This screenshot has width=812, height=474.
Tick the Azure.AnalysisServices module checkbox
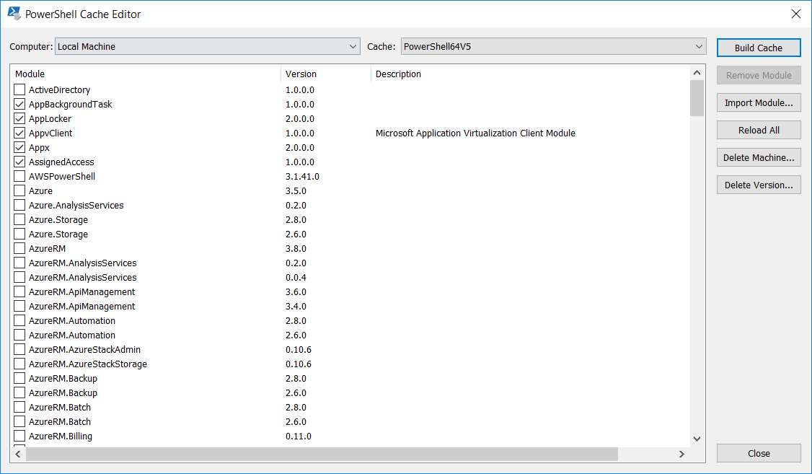pos(19,205)
